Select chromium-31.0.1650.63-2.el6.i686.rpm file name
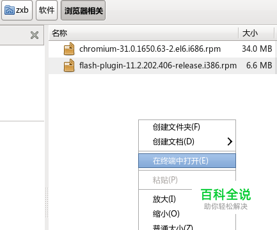The image size is (277, 230). click(150, 49)
